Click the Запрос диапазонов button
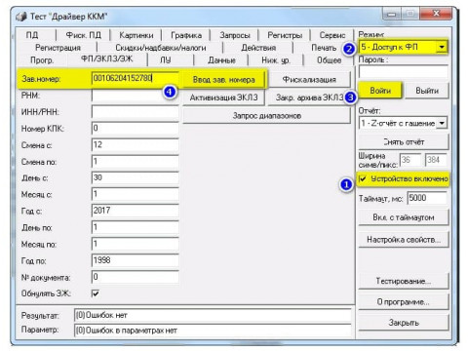468x351 pixels. 266,116
